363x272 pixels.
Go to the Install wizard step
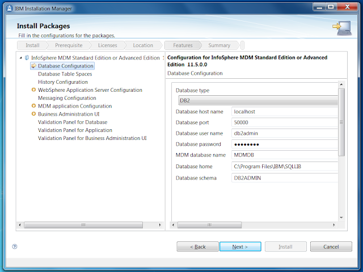click(x=32, y=45)
